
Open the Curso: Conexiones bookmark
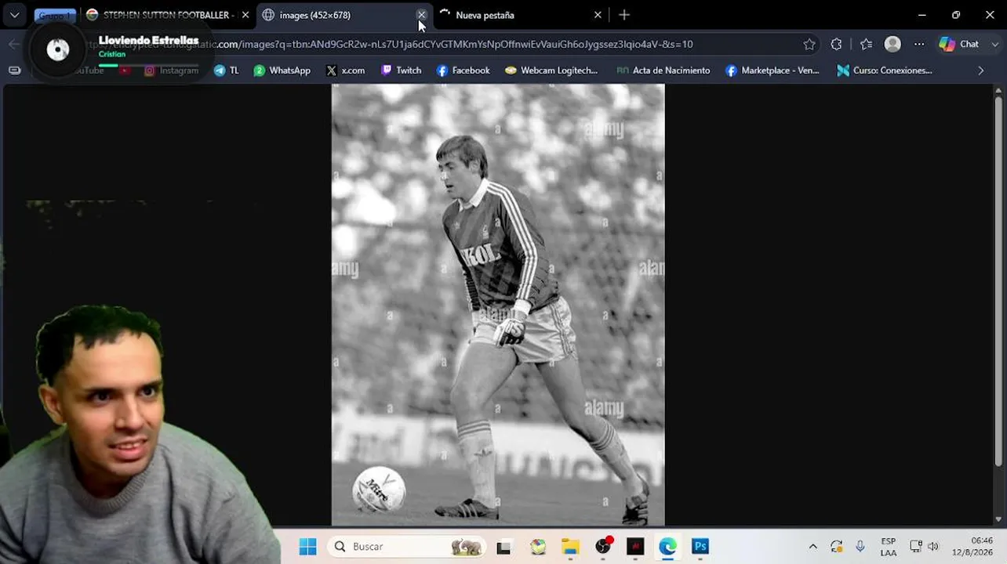884,70
